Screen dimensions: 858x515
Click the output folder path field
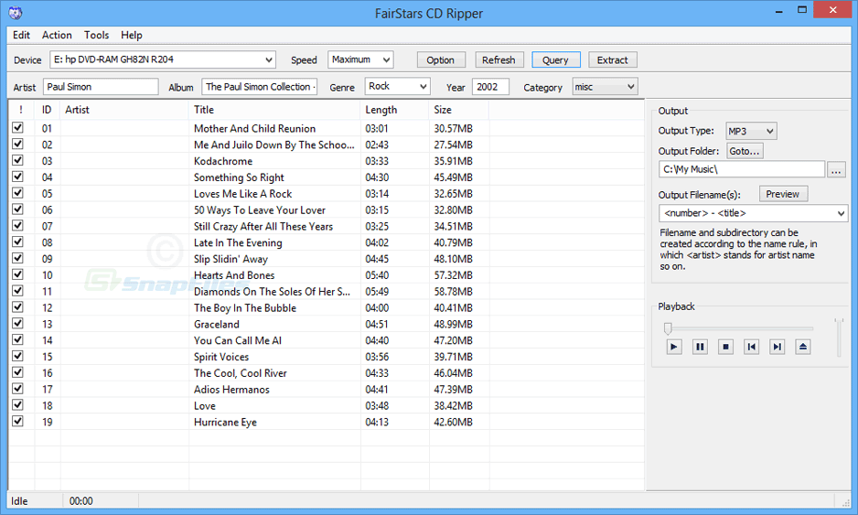(742, 169)
